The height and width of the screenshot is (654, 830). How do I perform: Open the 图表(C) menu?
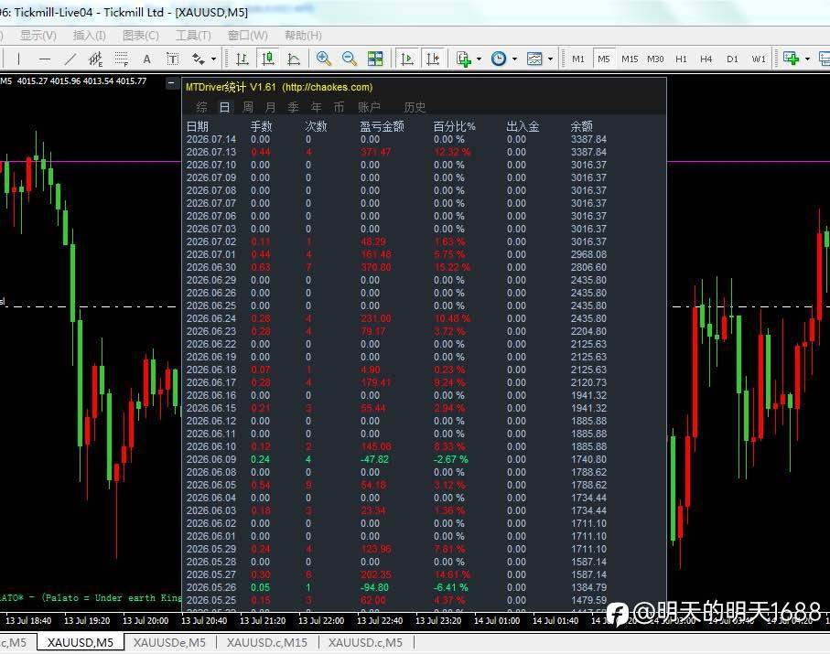(140, 36)
